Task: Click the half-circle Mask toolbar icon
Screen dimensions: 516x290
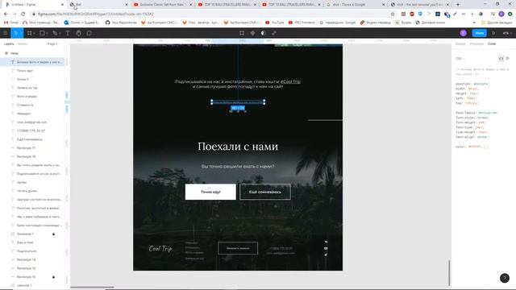Action: coord(264,33)
